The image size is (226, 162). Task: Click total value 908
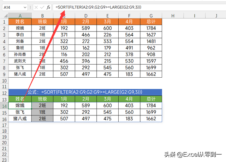(x=151, y=54)
